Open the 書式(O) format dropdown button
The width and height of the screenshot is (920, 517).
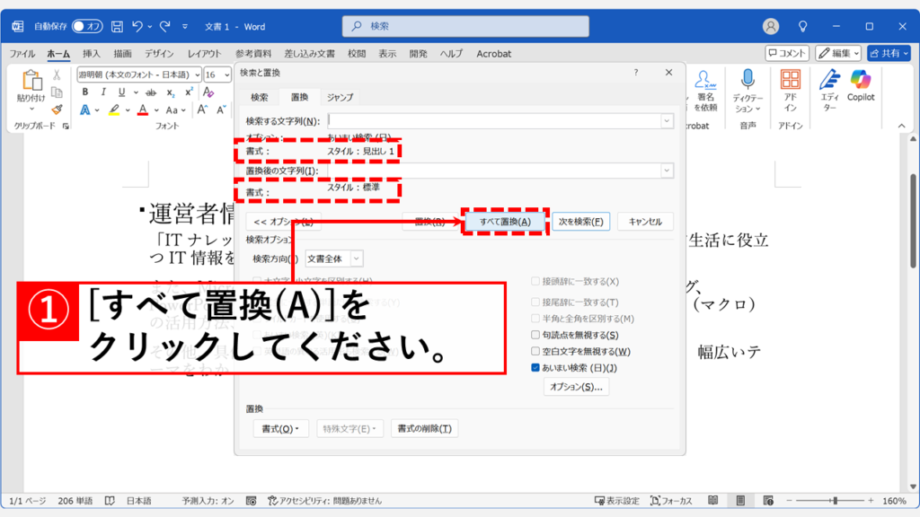pyautogui.click(x=279, y=429)
